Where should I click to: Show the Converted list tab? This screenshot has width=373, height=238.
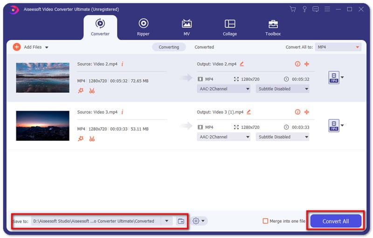tap(204, 47)
